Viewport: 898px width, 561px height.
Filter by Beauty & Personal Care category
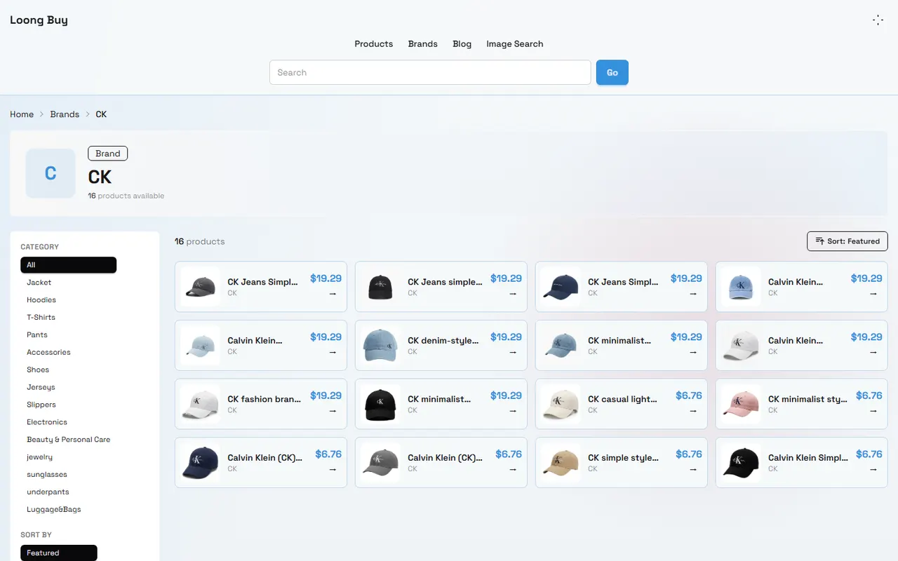[x=69, y=440]
